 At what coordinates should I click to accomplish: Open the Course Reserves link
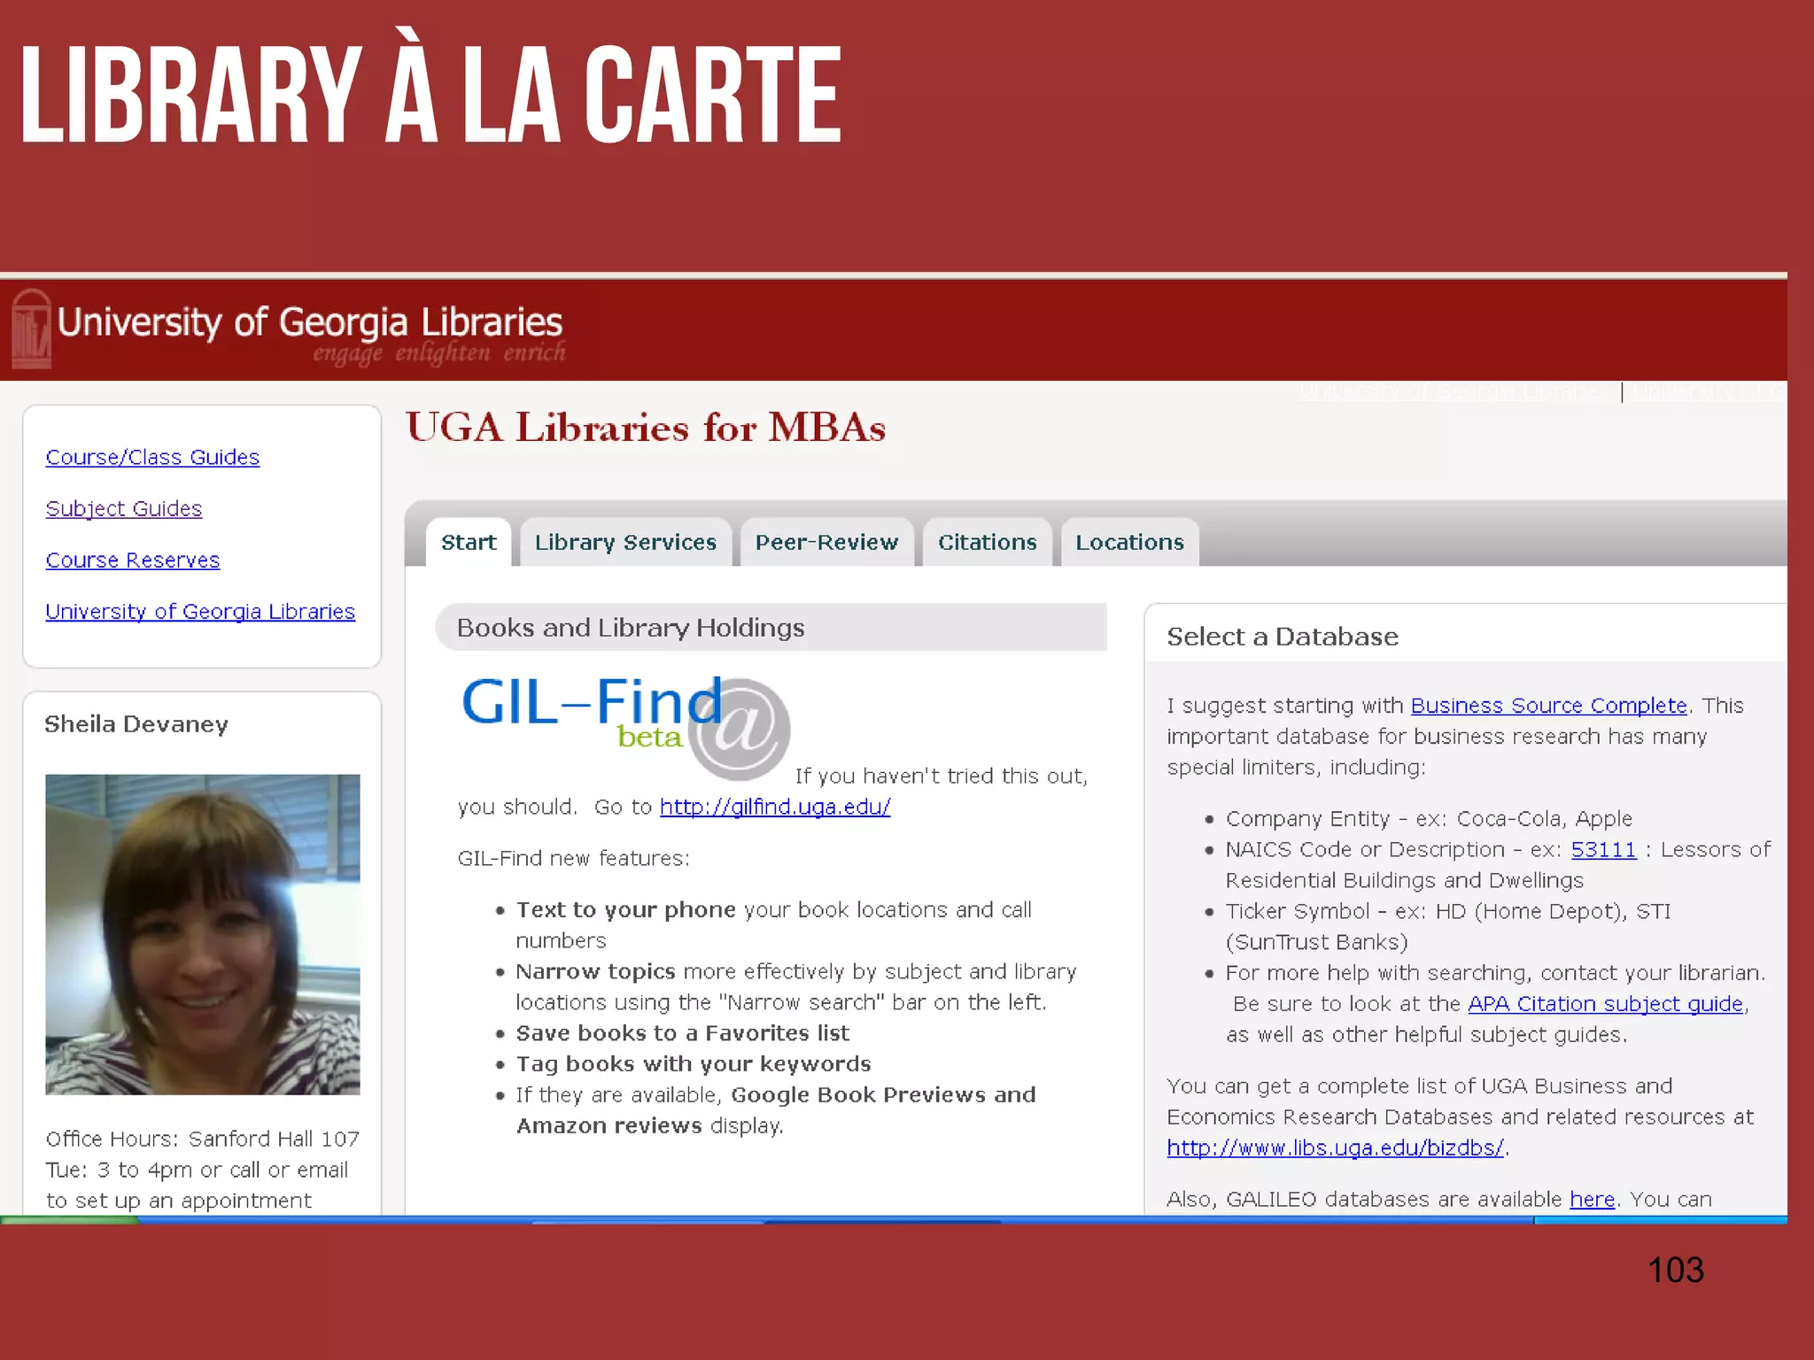coord(133,560)
